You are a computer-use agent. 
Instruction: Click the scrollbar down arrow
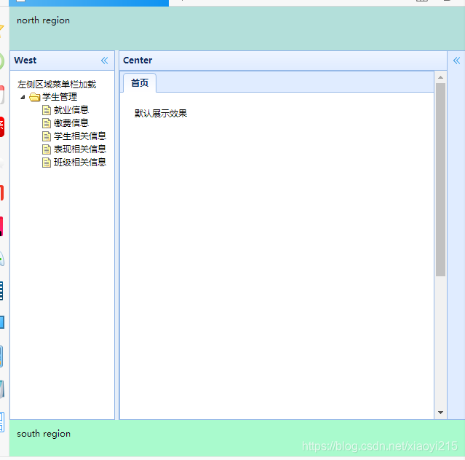pyautogui.click(x=440, y=413)
